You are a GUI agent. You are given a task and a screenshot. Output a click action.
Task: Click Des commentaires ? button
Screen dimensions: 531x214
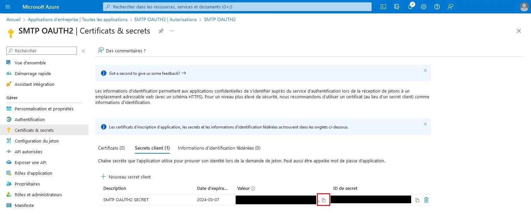click(x=122, y=51)
